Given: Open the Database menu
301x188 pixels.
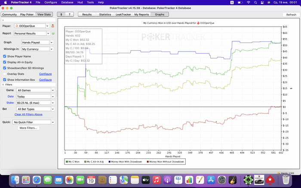Looking at the screenshot, I should tap(67, 3).
